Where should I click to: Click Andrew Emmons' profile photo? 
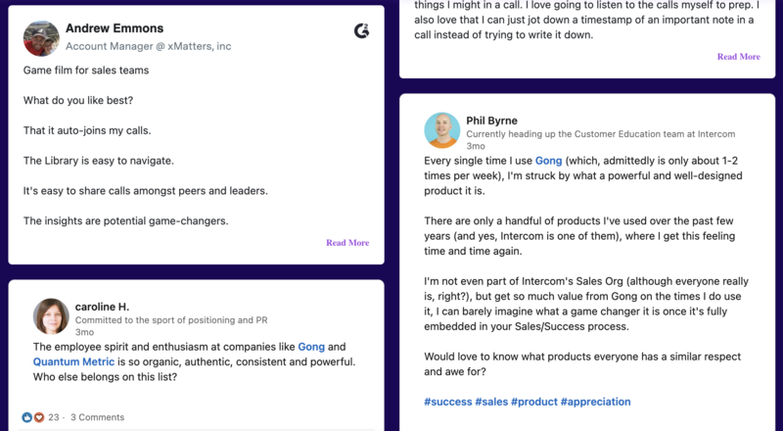pos(41,36)
